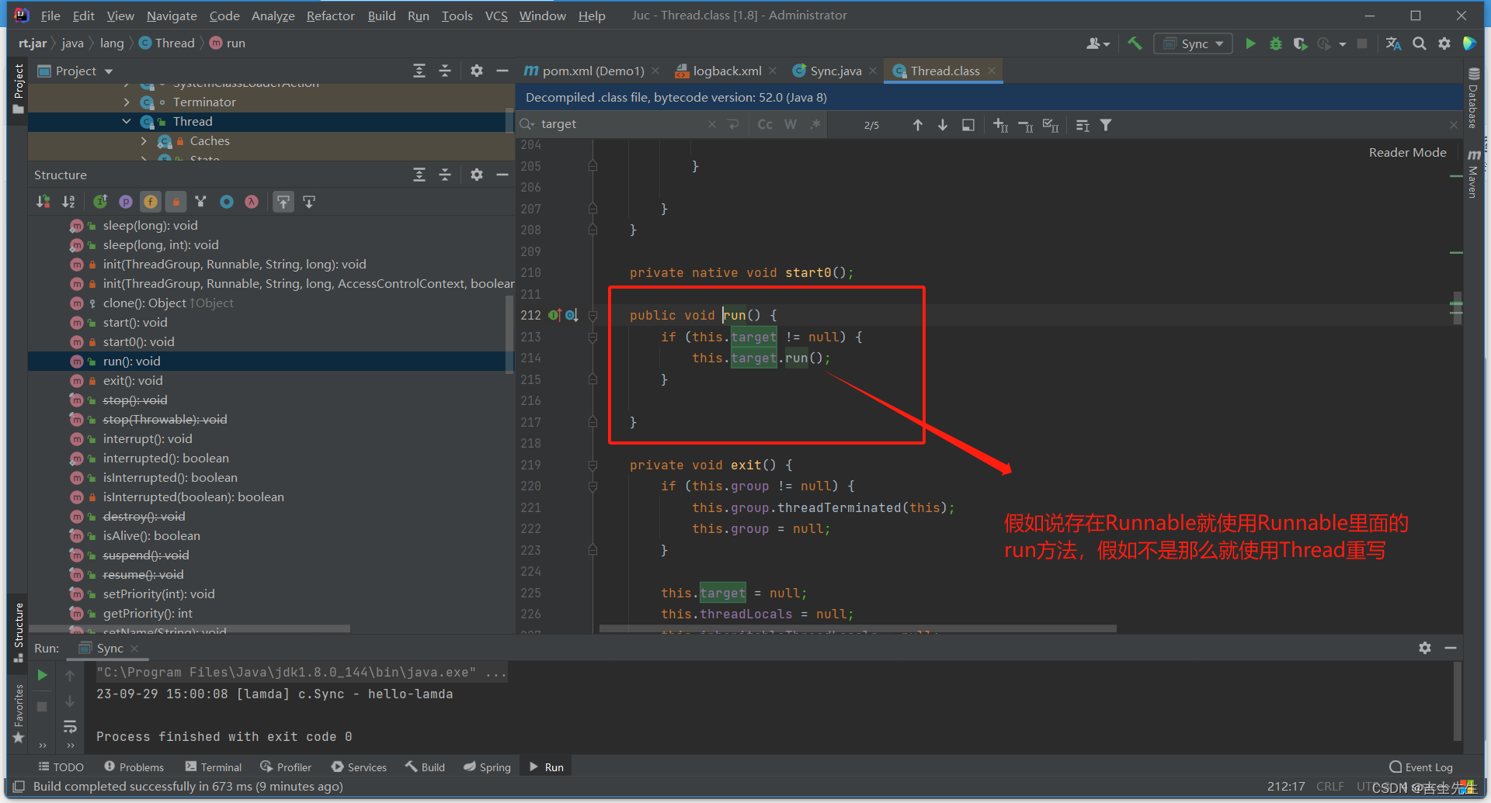Open Services tool window
Image resolution: width=1491 pixels, height=803 pixels.
(359, 767)
